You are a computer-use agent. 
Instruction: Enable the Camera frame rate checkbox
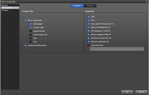pos(31,34)
